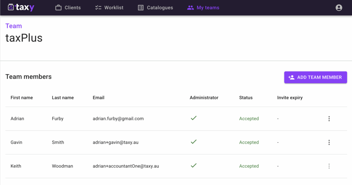This screenshot has height=185, width=352.
Task: Click the email adrian.furby@gmail.com
Action: 118,119
